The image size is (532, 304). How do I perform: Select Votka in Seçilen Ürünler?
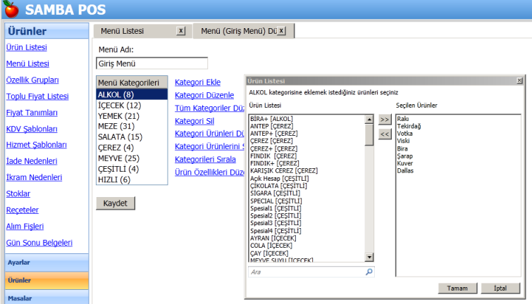pyautogui.click(x=404, y=134)
